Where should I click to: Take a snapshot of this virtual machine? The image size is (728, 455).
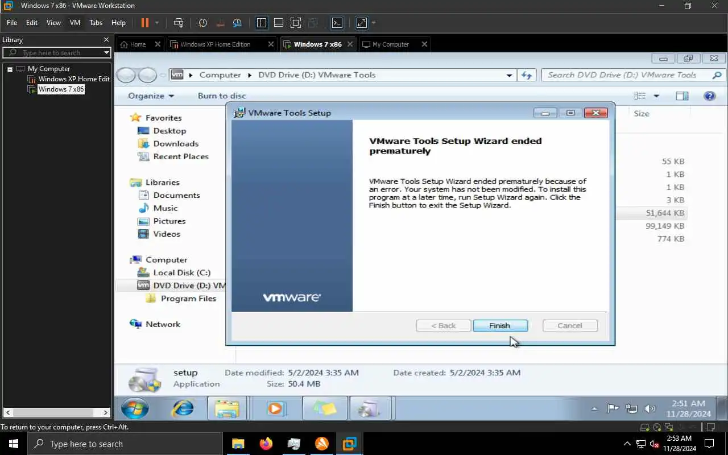tap(203, 23)
